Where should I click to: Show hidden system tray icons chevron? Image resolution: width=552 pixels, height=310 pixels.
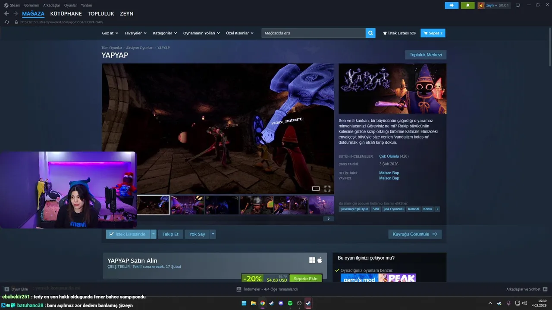(490, 303)
